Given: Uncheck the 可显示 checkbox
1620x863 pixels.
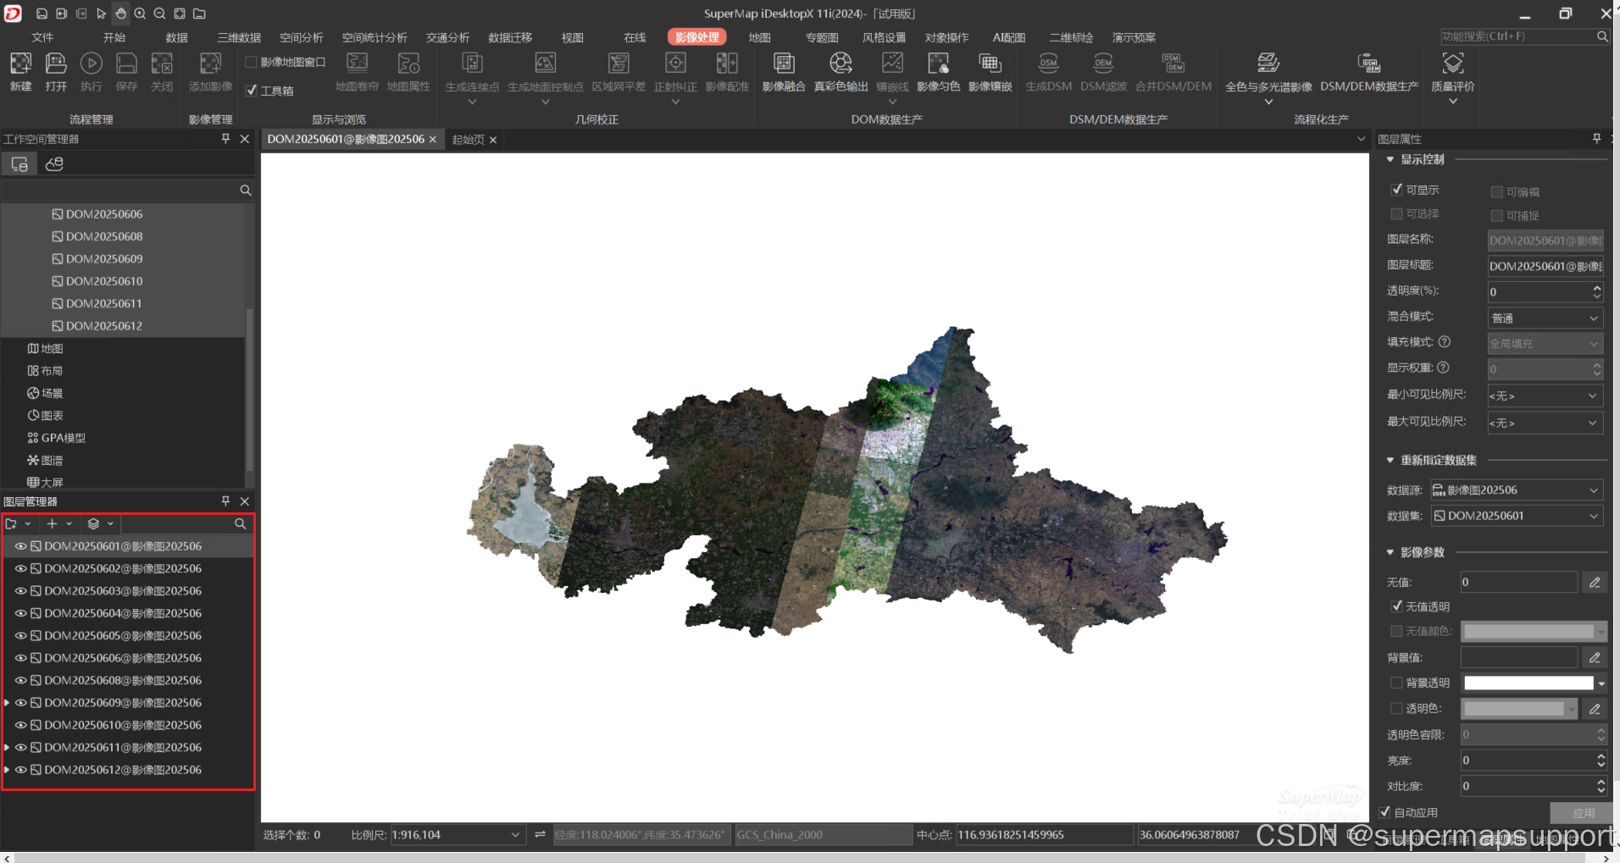Looking at the screenshot, I should pyautogui.click(x=1396, y=190).
